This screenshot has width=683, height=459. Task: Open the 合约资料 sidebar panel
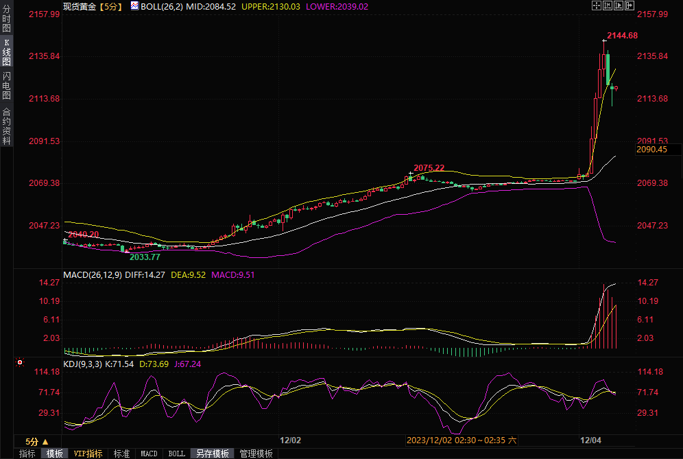6,126
